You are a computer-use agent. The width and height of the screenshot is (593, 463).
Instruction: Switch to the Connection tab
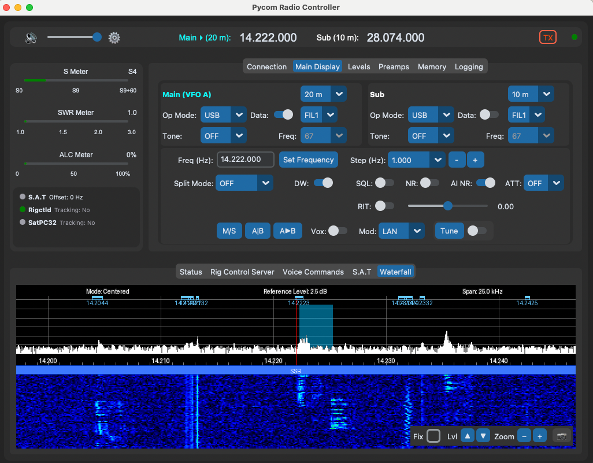pos(266,66)
